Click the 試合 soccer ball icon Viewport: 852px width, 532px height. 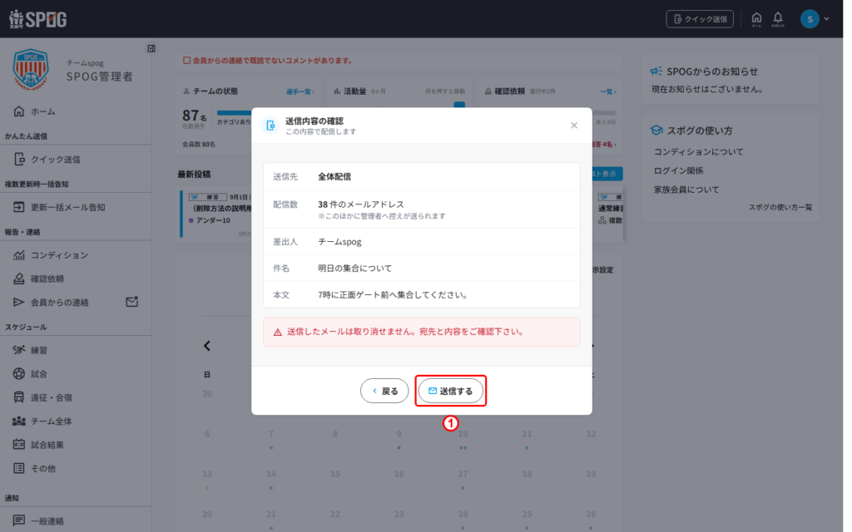[19, 373]
